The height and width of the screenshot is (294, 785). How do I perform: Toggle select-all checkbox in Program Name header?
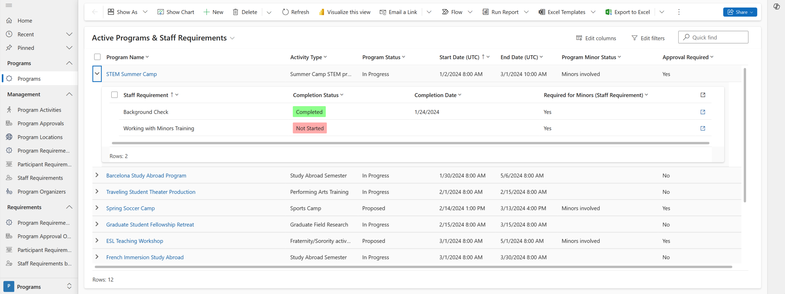tap(97, 57)
